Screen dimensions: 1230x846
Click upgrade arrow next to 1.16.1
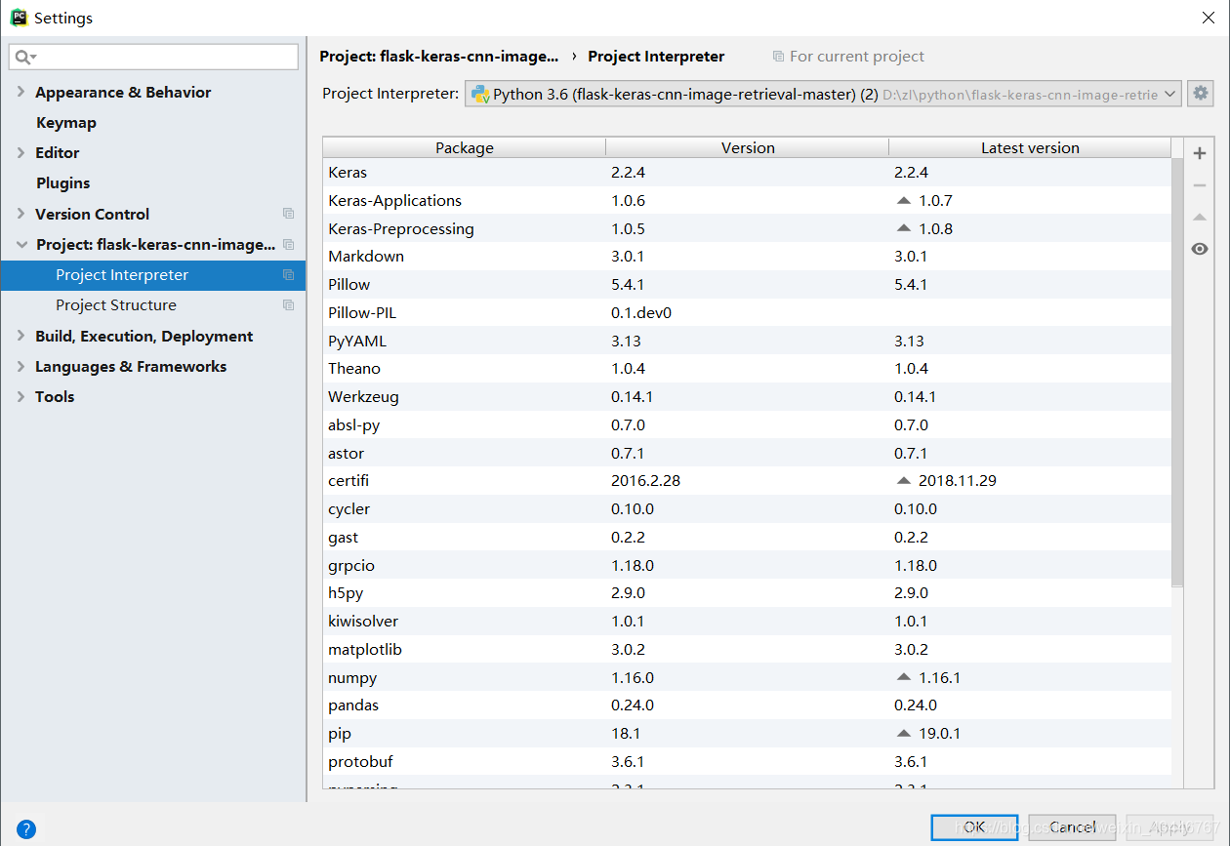pos(903,677)
